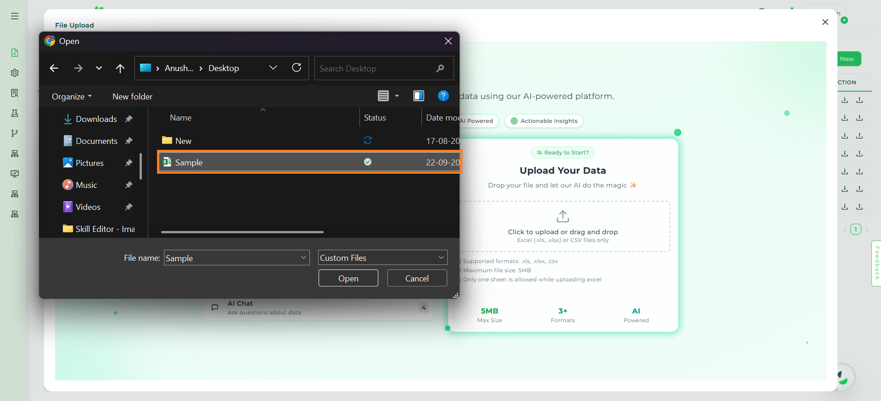This screenshot has height=401, width=881.
Task: Click New folder in the toolbar
Action: coord(132,97)
